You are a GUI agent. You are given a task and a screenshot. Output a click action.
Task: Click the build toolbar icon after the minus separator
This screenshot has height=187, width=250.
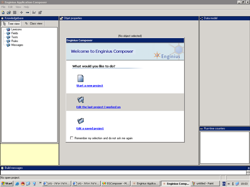point(34,12)
